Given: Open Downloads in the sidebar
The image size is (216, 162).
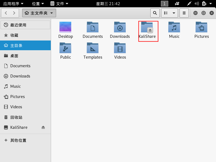Looking at the screenshot, I should tap(25, 76).
